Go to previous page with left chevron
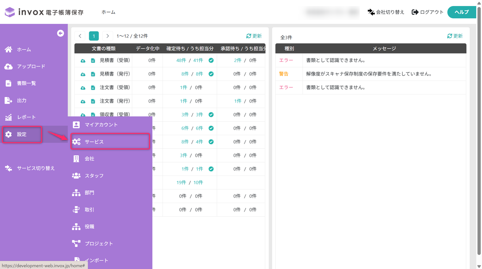Screen dimensions: 482x269 (x=80, y=36)
